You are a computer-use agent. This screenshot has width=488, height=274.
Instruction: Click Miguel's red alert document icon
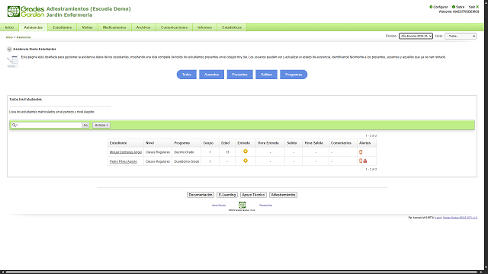[361, 152]
